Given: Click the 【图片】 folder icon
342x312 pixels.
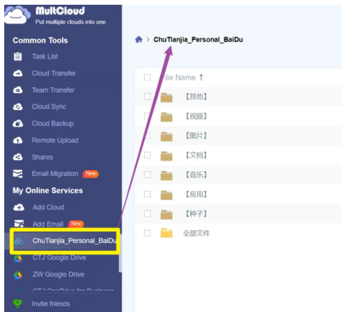Looking at the screenshot, I should coord(166,136).
